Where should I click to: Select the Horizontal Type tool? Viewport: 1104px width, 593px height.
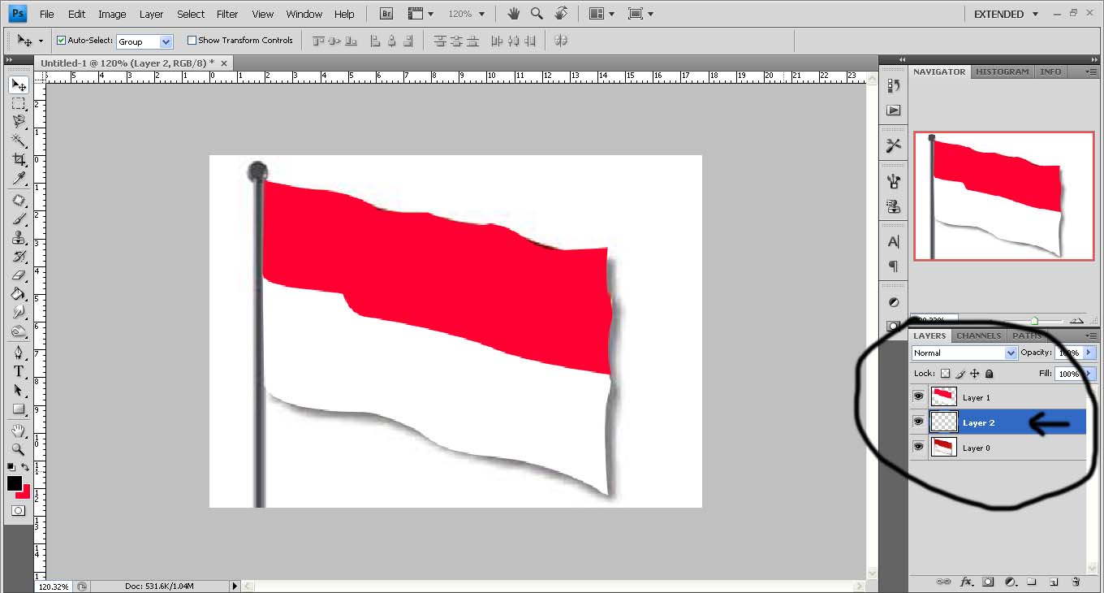[18, 371]
